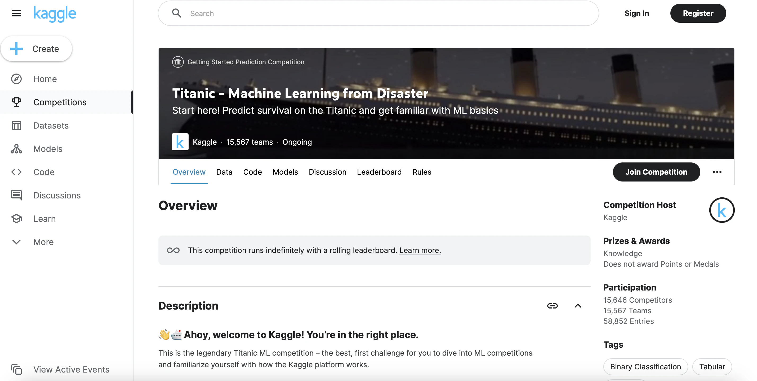Click the Kaggle host logo in banner
Viewport: 757px width, 381px height.
(x=180, y=142)
